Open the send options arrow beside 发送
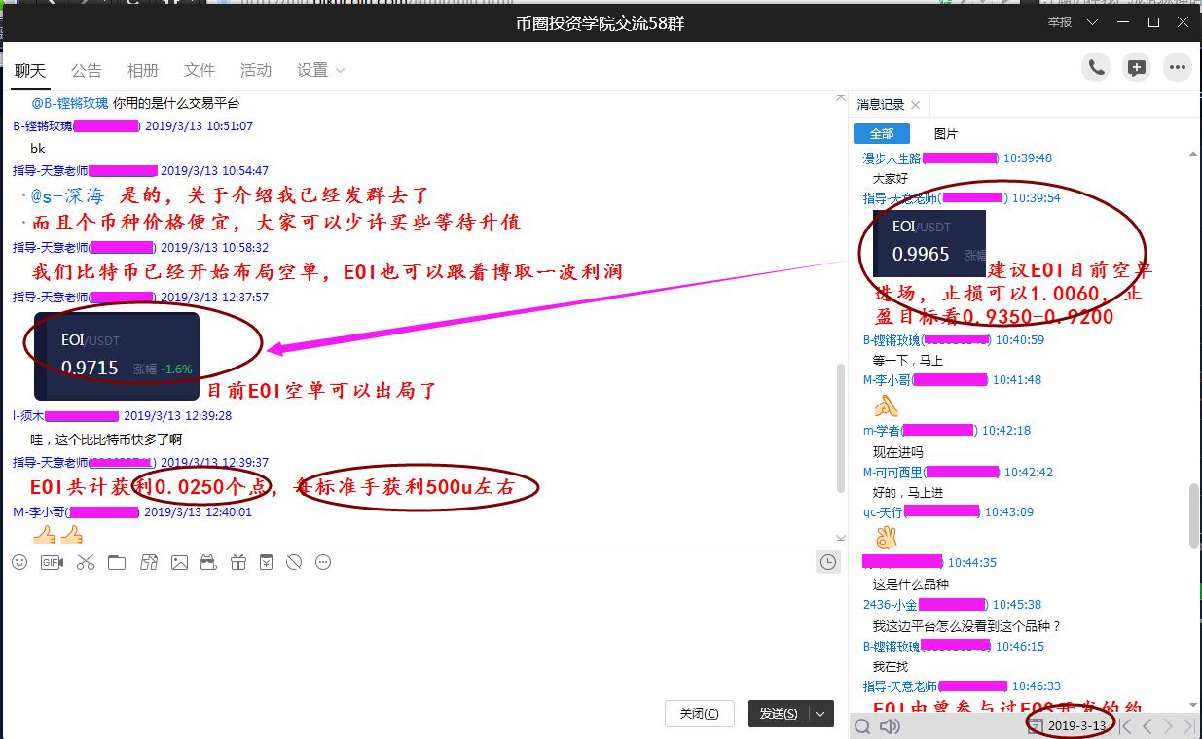This screenshot has width=1202, height=739. tap(821, 714)
